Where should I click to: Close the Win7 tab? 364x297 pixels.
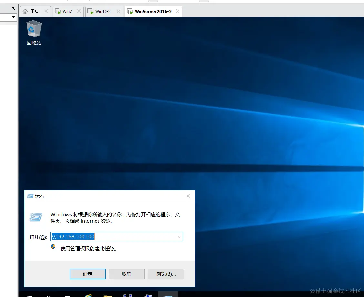(x=79, y=11)
